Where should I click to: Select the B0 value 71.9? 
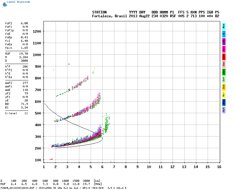[x=25, y=104]
